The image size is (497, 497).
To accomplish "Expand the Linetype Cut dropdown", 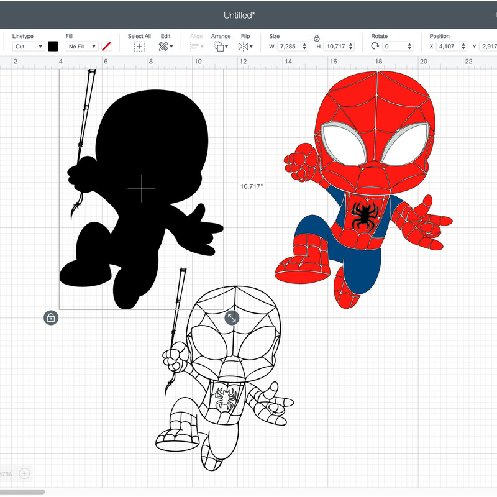I will 29,47.
